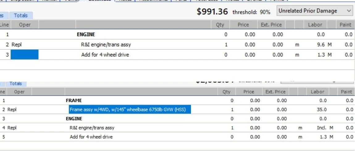Select the ENGINE heading on line 1 of the $991.36 estimate
Screen dimensions: 355x151
pyautogui.click(x=86, y=35)
